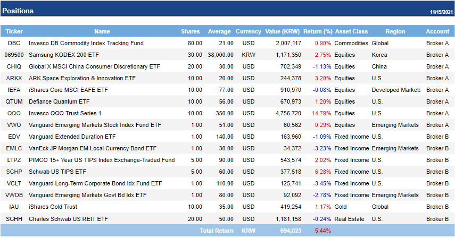This screenshot has height=238, width=455.
Task: Select the SCHH ticker cell
Action: (14, 218)
